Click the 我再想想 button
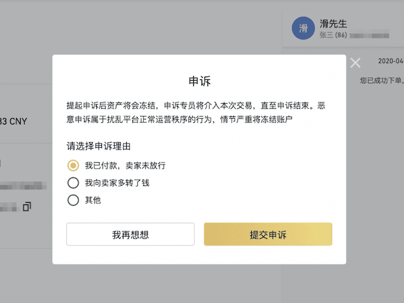Image resolution: width=404 pixels, height=303 pixels. pos(130,234)
